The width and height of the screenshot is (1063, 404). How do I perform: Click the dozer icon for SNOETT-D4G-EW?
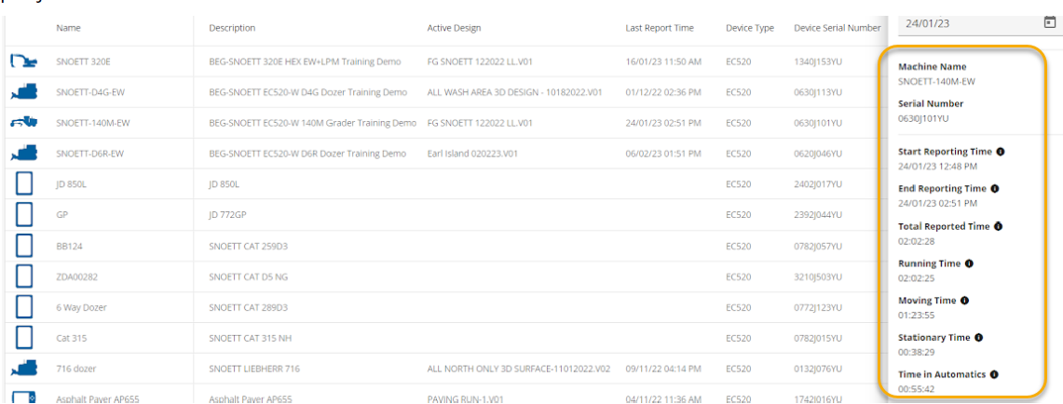click(x=24, y=92)
